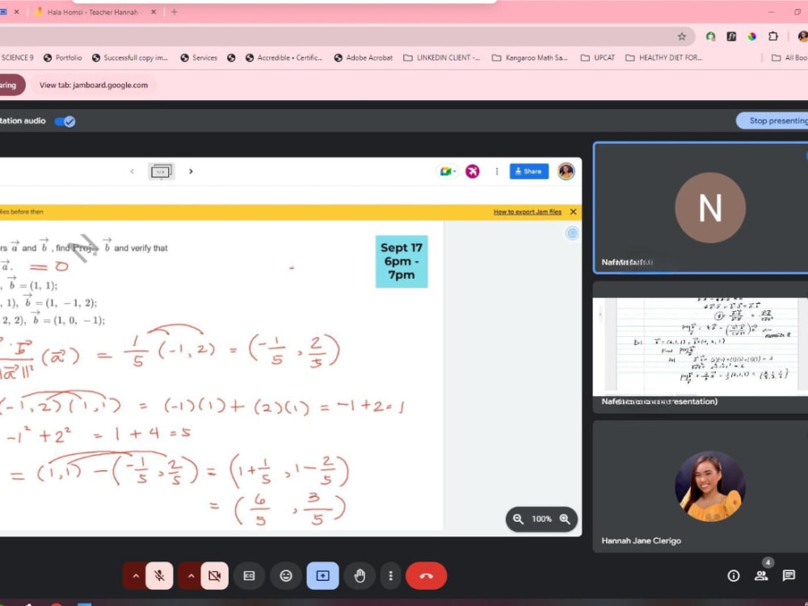Open more options in Meet controls

(x=390, y=575)
